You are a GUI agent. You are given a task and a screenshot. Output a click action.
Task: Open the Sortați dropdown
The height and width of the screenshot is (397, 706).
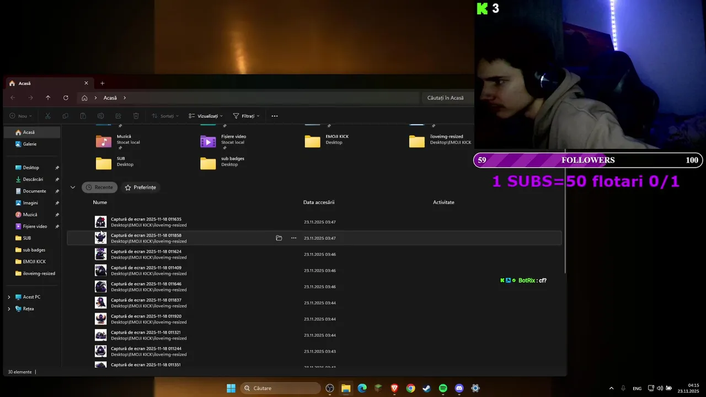coord(165,116)
